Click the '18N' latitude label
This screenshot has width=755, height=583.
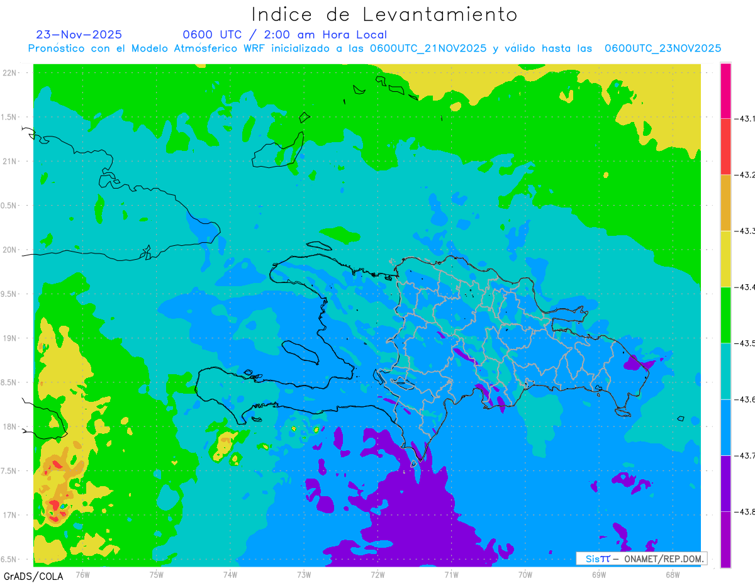[11, 427]
